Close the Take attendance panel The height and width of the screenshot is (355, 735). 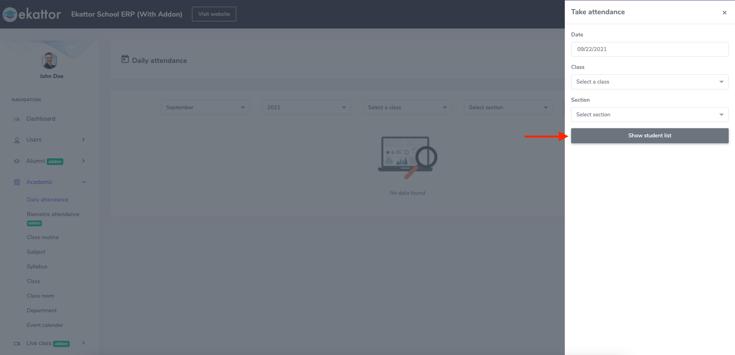coord(724,13)
